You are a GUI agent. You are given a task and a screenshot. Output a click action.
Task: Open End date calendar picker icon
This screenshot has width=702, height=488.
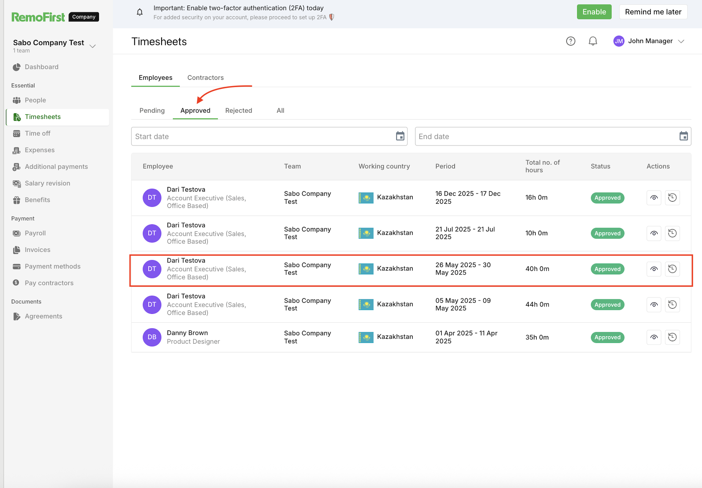pos(683,136)
